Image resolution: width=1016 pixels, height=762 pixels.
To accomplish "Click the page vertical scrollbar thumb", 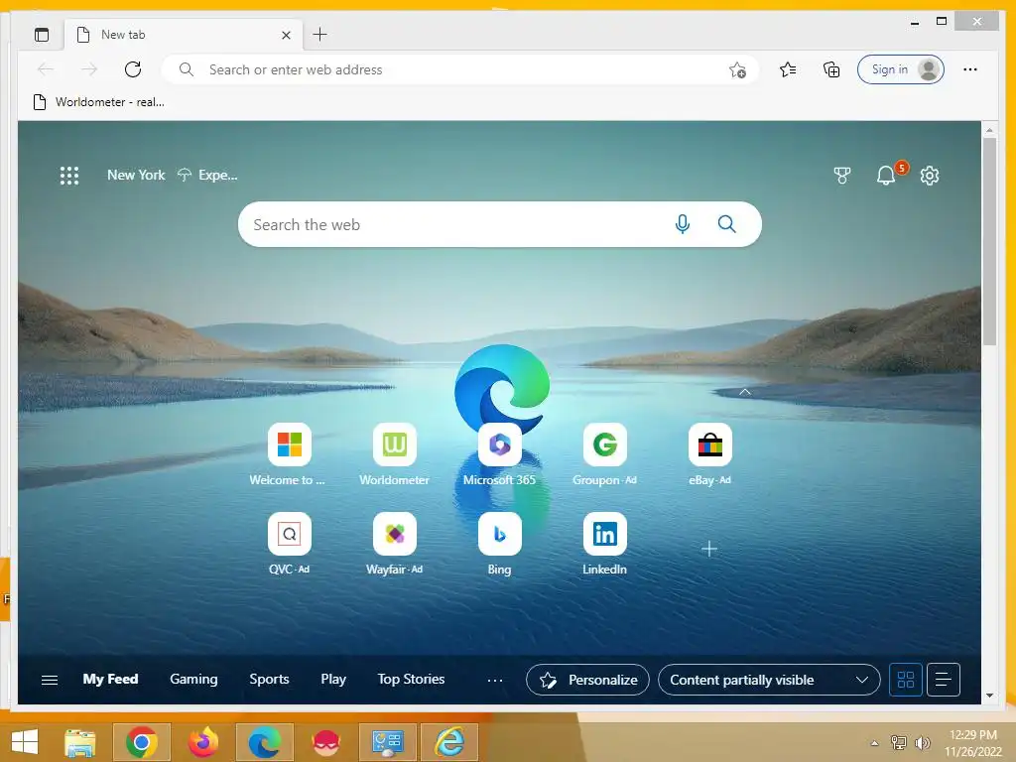I will (989, 241).
